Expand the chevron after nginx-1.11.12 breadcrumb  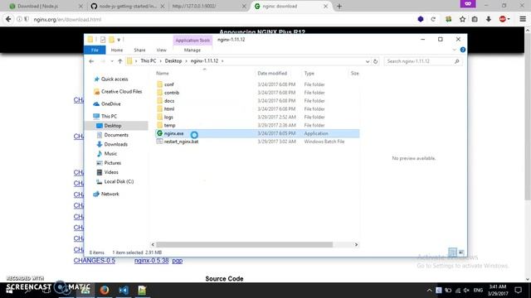pyautogui.click(x=222, y=61)
